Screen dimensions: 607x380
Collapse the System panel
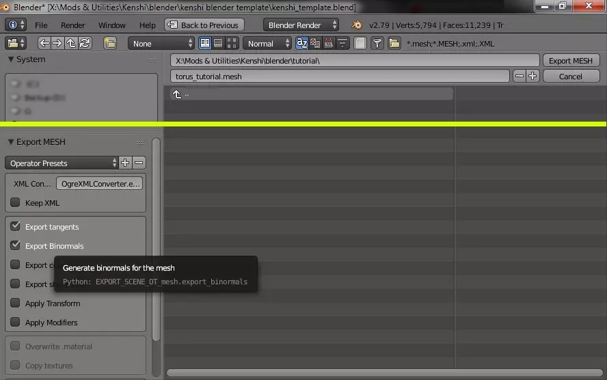coord(11,59)
